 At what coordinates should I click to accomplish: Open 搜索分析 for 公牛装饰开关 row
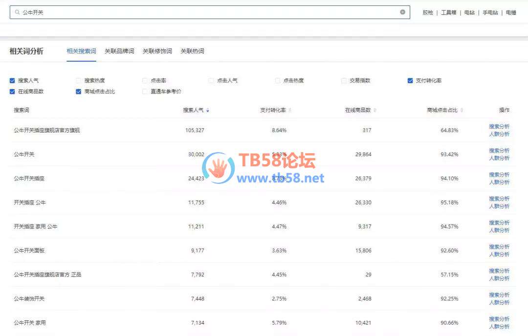(x=499, y=295)
